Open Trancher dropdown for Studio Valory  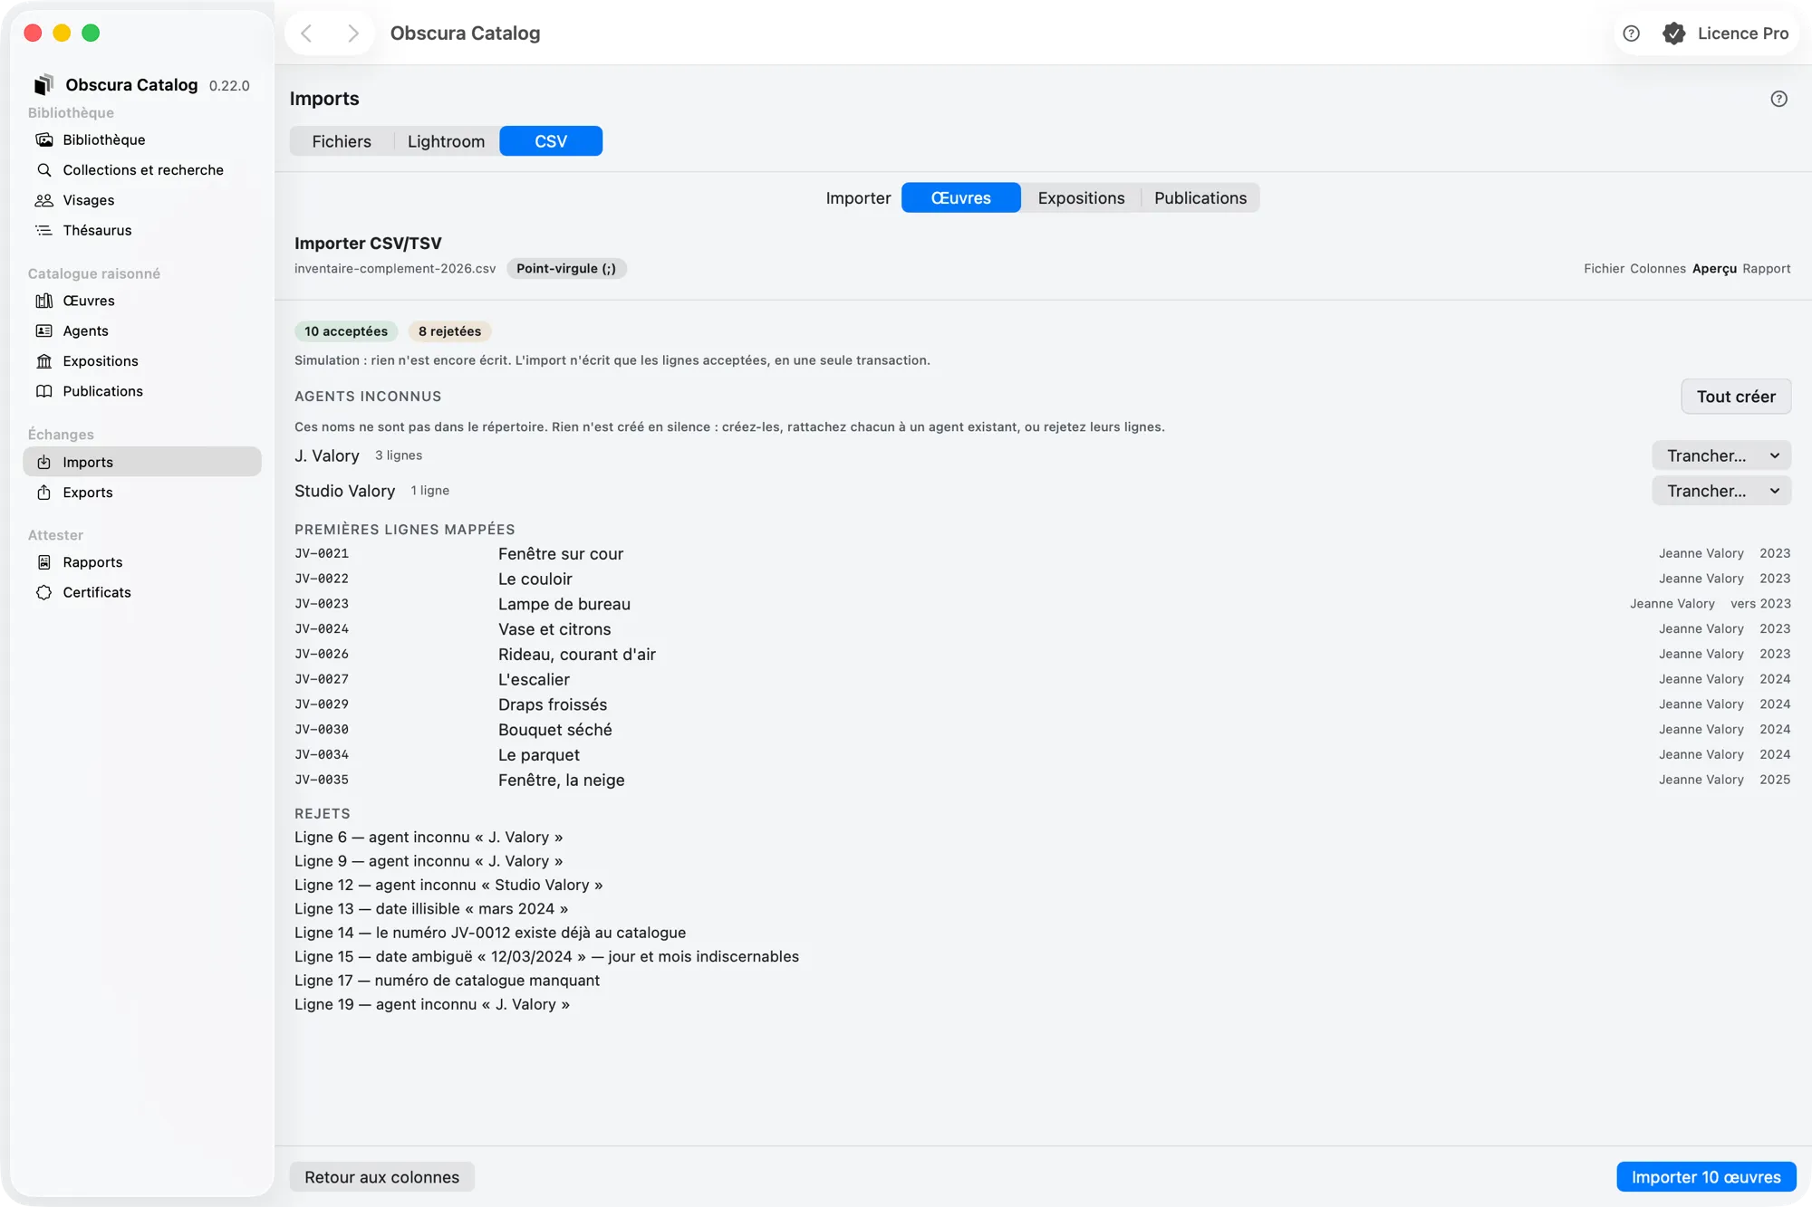tap(1721, 491)
